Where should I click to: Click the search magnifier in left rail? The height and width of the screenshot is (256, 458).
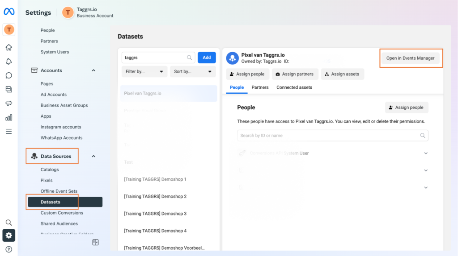[9, 223]
